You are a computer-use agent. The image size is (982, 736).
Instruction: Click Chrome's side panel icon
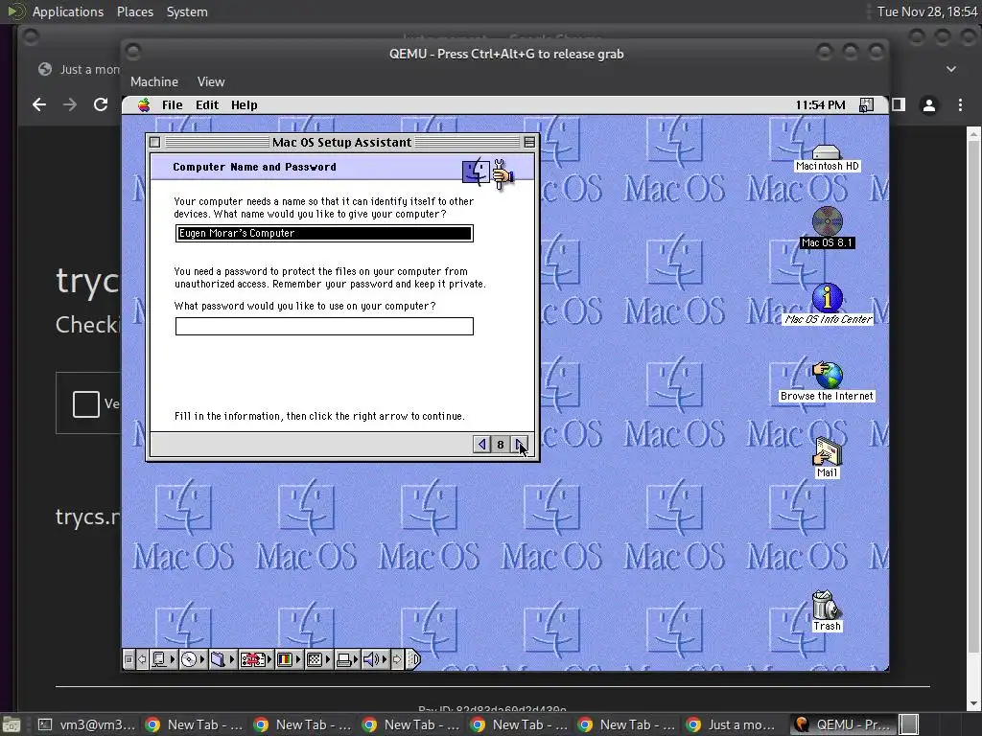pyautogui.click(x=900, y=105)
